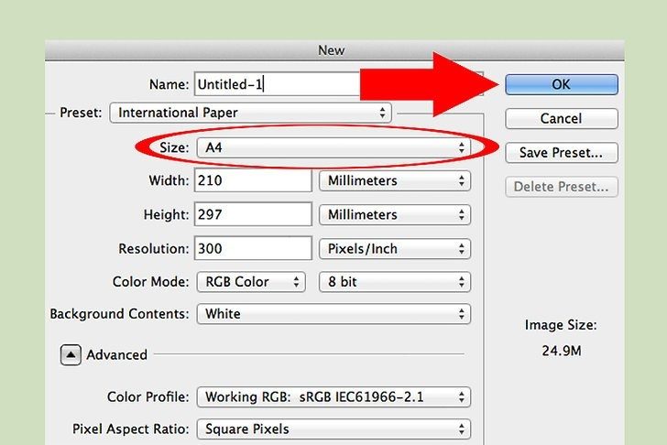
Task: Open Pixel Aspect Ratio dropdown
Action: point(333,429)
